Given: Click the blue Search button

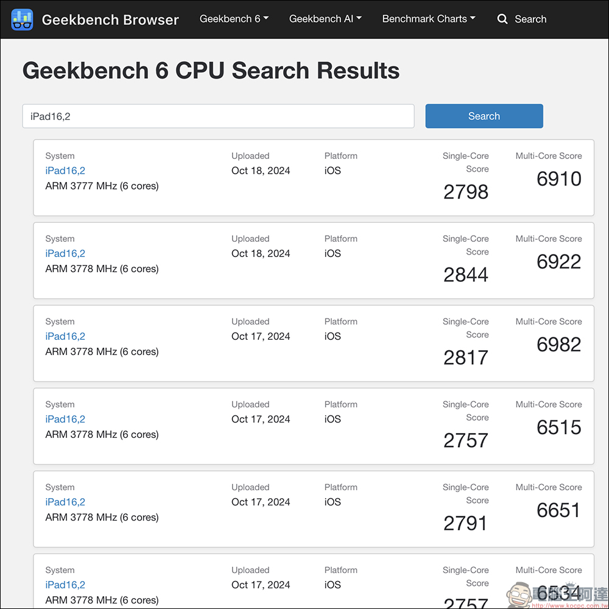Looking at the screenshot, I should tap(484, 116).
